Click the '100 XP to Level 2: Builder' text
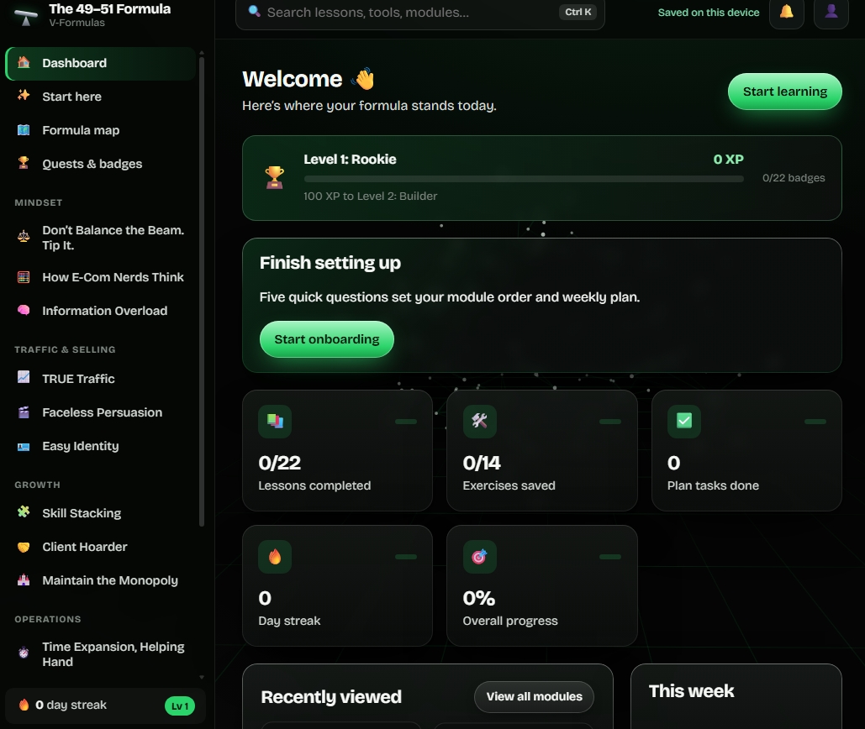Viewport: 865px width, 729px height. [x=370, y=197]
